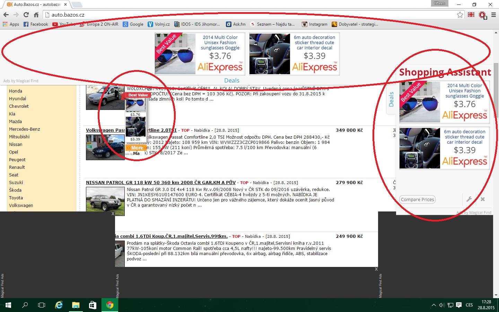
Task: Select Renault in the brand list
Action: click(17, 167)
